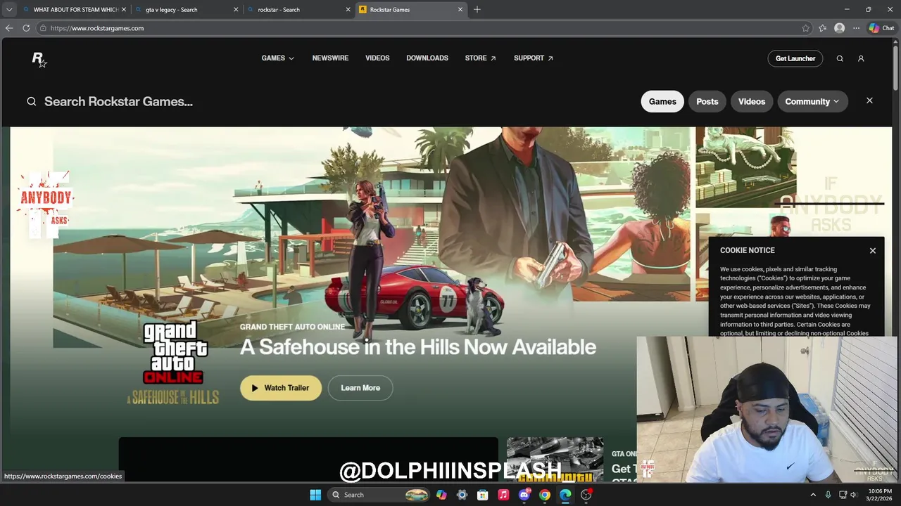Open the browser profile avatar
The height and width of the screenshot is (506, 901).
pyautogui.click(x=839, y=28)
